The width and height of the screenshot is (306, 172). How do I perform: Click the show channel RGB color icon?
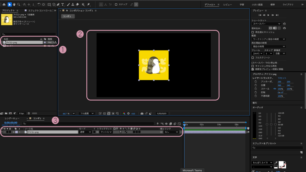pyautogui.click(x=124, y=113)
